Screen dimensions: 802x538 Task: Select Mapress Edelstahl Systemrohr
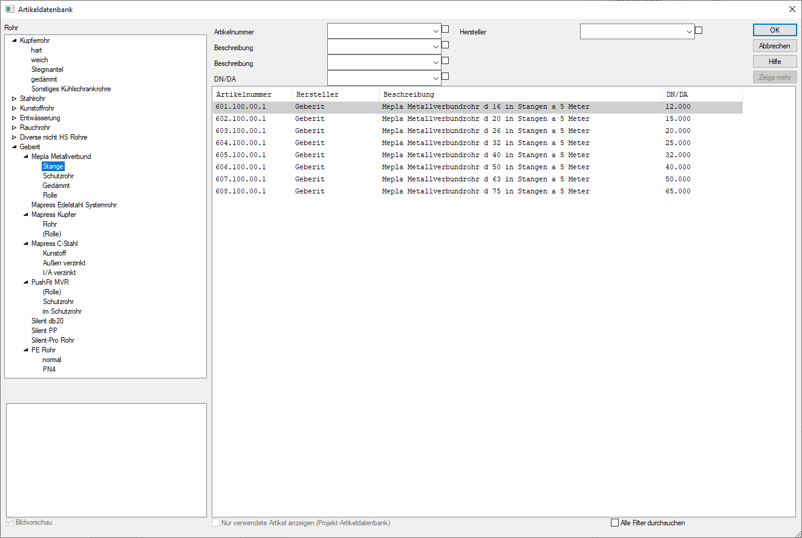tap(74, 205)
